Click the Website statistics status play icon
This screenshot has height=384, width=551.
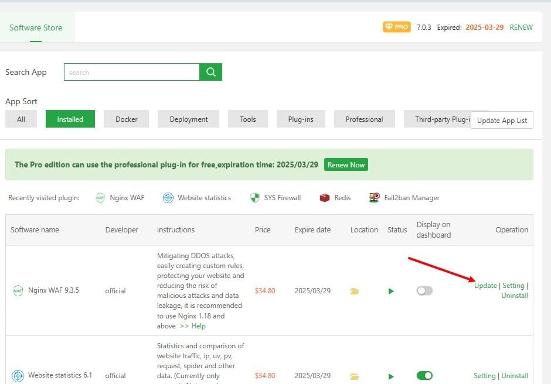point(391,376)
